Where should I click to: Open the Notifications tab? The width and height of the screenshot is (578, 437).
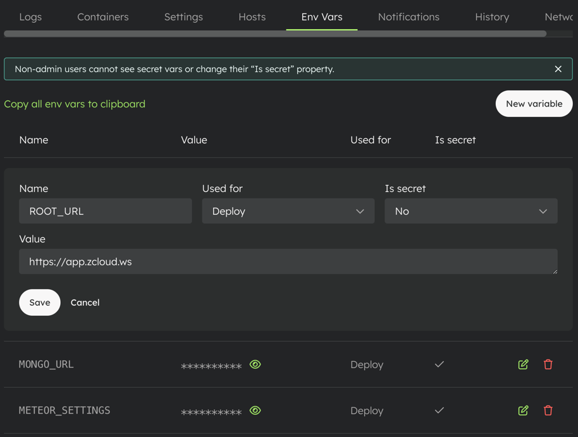tap(409, 17)
